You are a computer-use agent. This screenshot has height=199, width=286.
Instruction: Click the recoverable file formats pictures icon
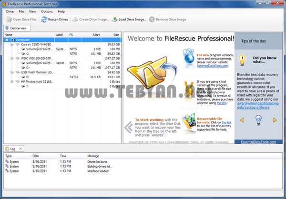coord(189,121)
